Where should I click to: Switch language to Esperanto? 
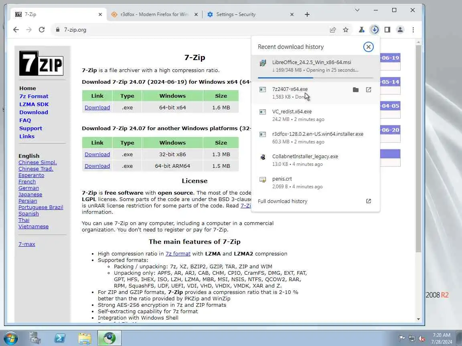coord(31,175)
